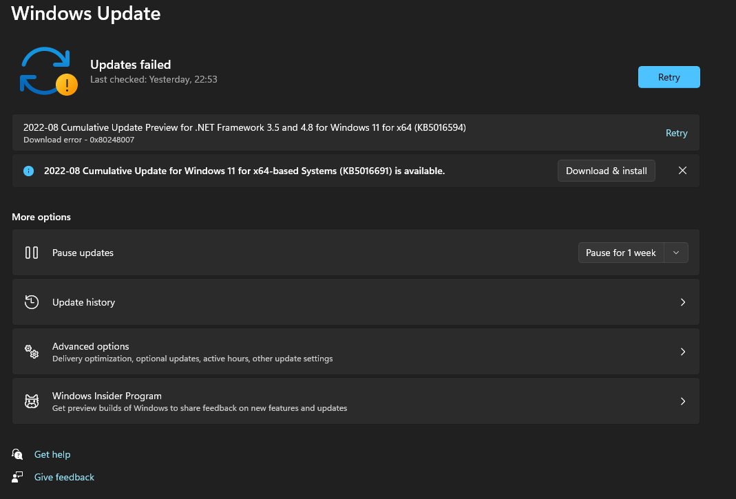
Task: Click the Advanced options gears icon
Action: coord(32,352)
